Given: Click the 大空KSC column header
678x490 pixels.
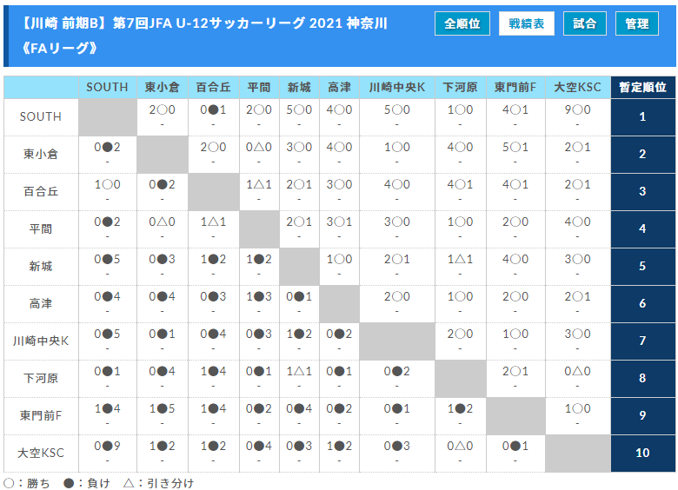Looking at the screenshot, I should 578,87.
